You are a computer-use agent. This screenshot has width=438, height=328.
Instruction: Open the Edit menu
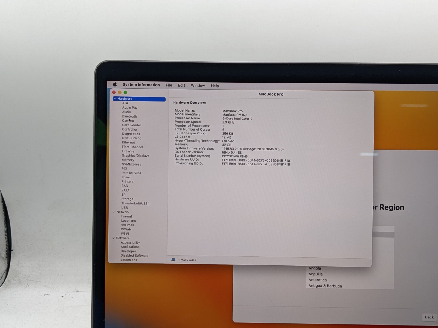click(181, 85)
